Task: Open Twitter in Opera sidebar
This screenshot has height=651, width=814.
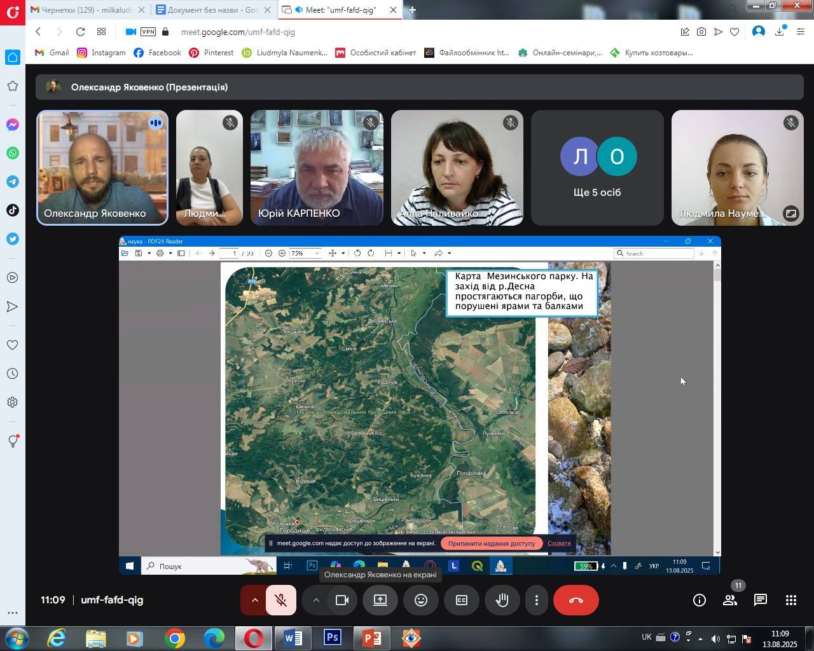Action: click(x=13, y=239)
